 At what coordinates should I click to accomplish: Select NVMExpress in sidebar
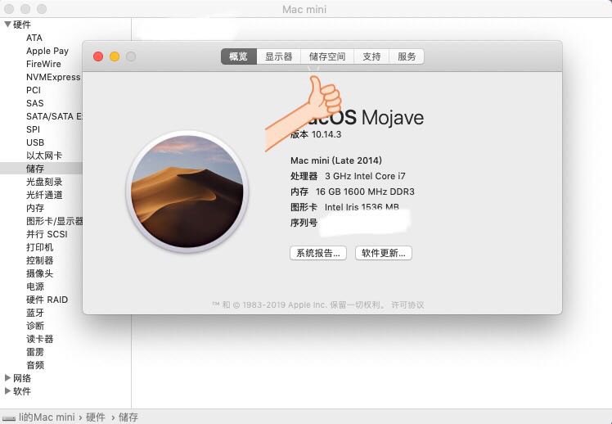coord(53,77)
